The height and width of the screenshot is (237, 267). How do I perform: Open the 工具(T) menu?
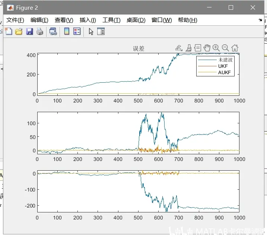pos(111,20)
